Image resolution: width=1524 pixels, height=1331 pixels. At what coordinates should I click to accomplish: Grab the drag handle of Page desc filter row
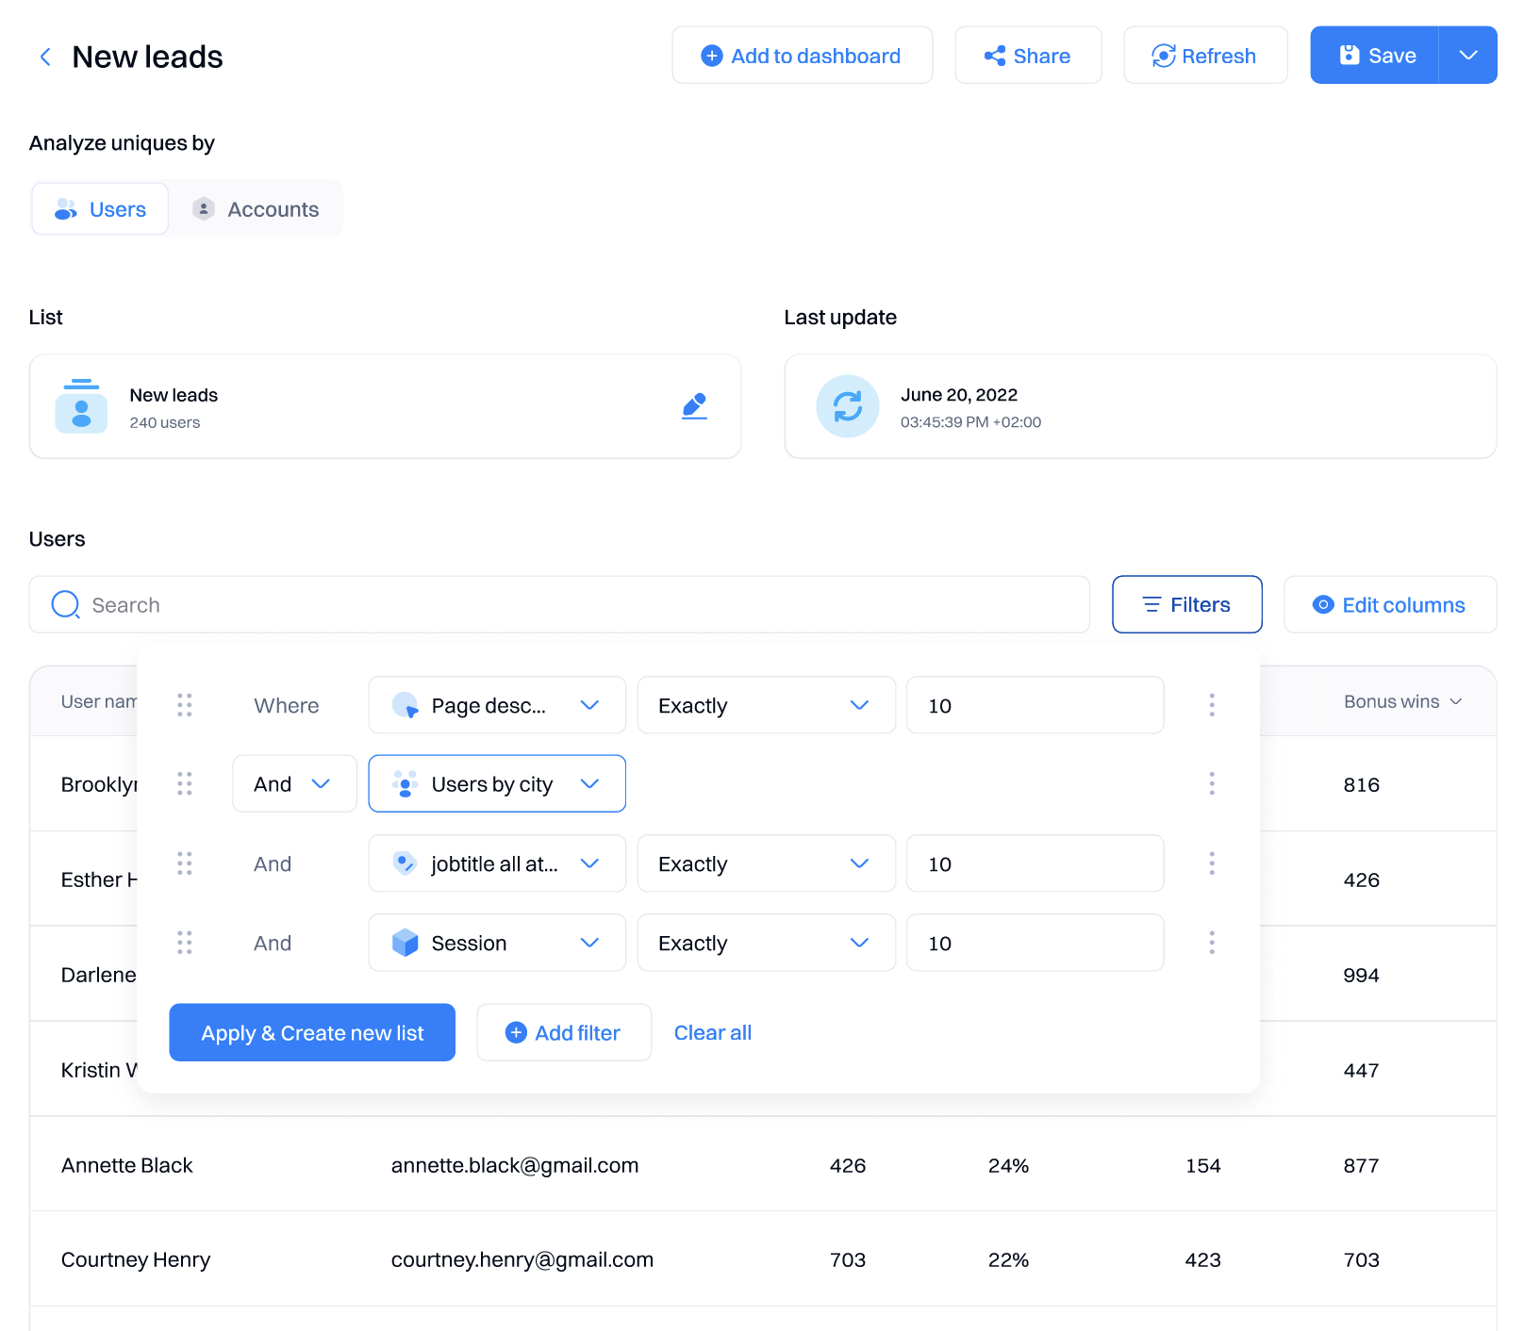tap(185, 705)
